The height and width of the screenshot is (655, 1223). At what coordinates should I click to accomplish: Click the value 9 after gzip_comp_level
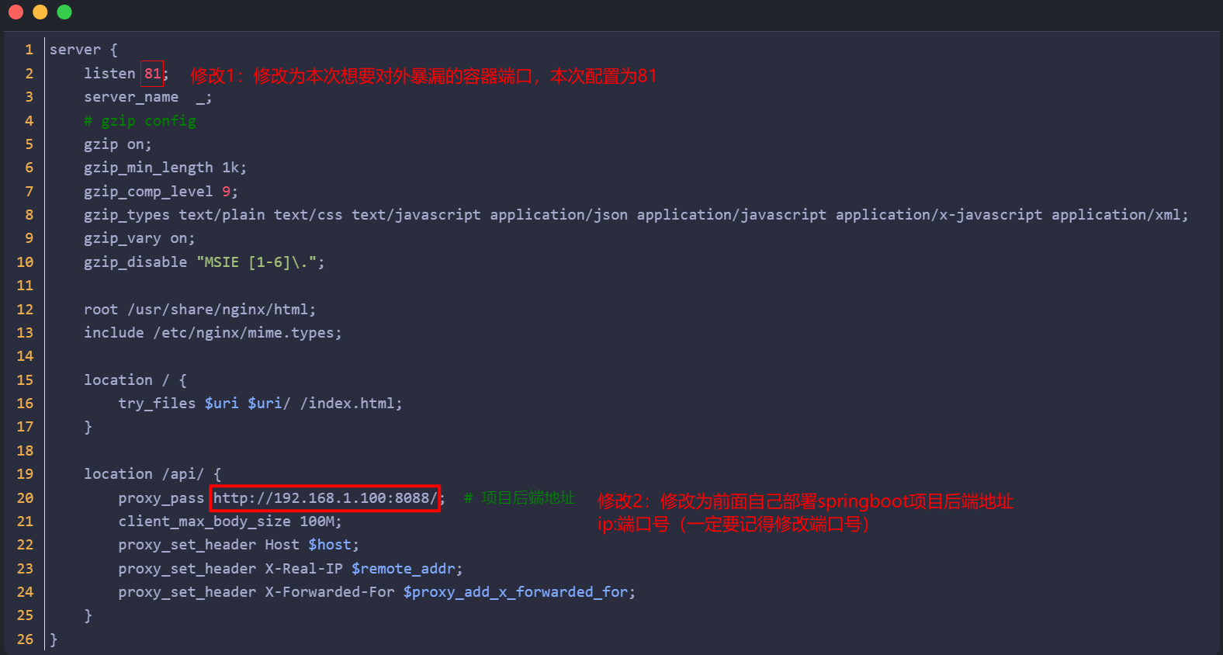(x=227, y=191)
